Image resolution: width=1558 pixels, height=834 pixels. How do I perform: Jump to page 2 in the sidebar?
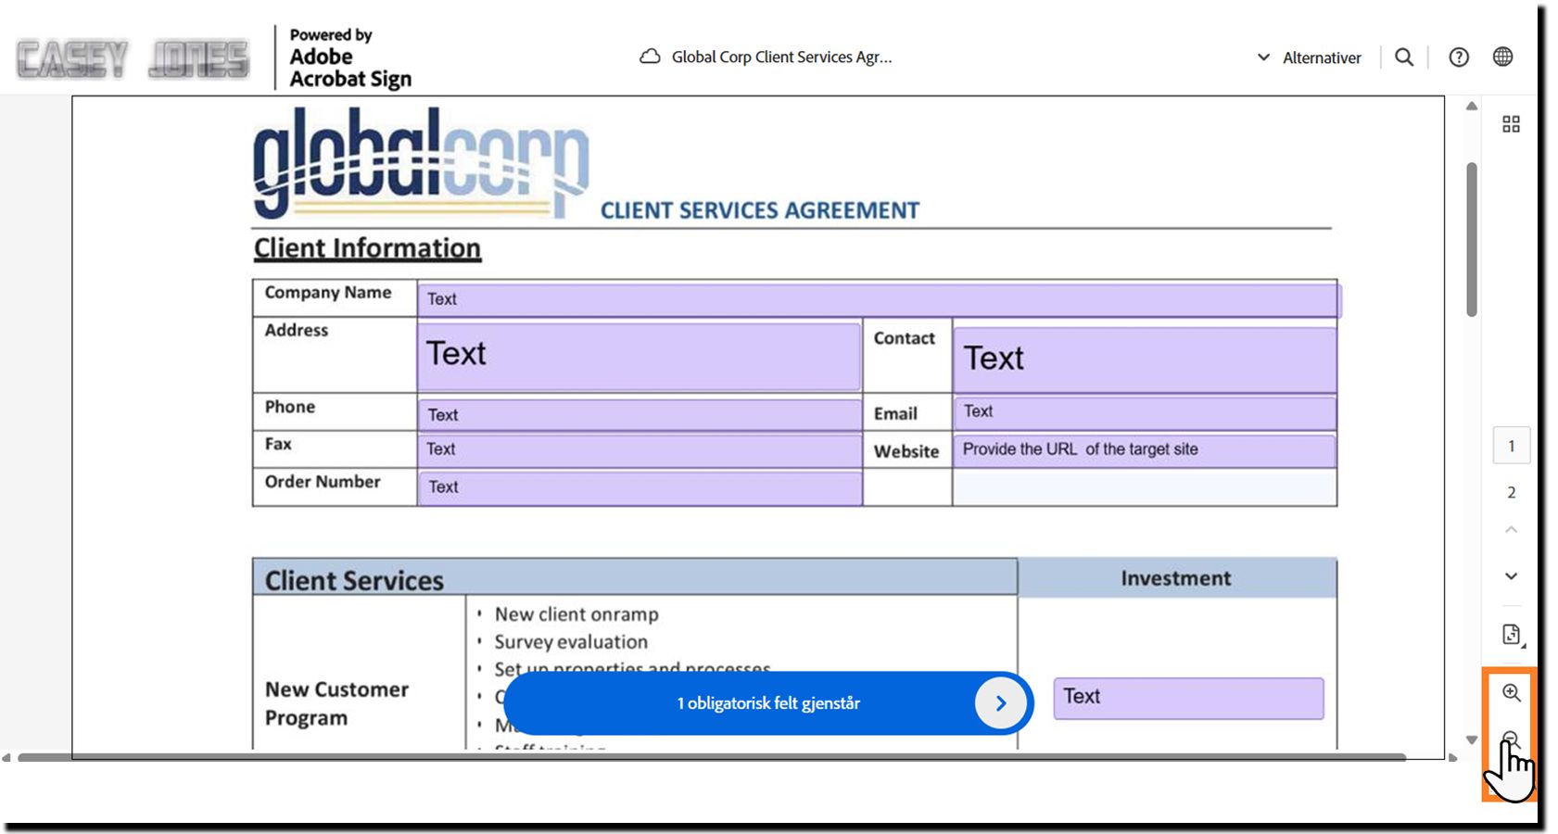(1511, 492)
